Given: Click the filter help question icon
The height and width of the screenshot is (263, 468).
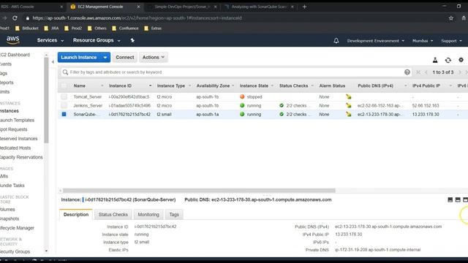Looking at the screenshot, I should point(407,72).
